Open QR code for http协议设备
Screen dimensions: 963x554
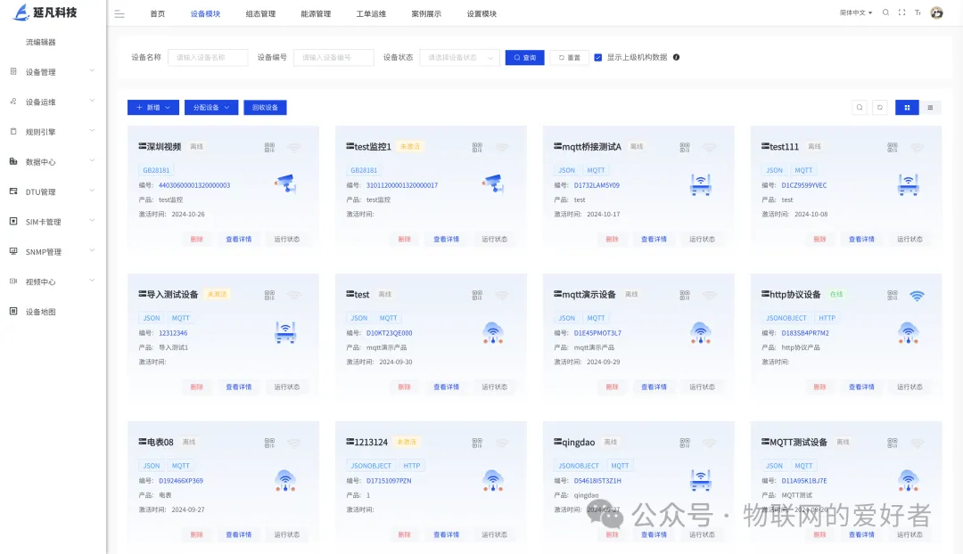pos(893,295)
